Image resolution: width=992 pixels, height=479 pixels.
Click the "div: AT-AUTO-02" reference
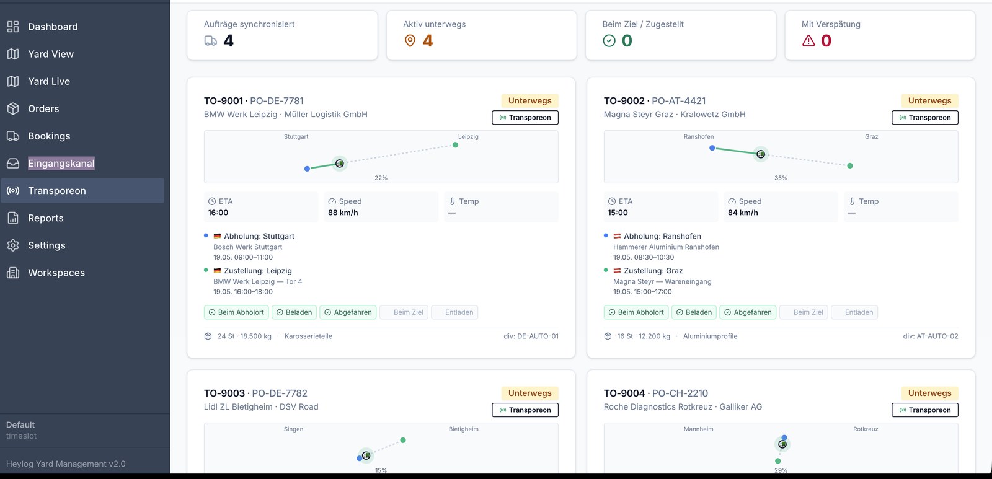(x=931, y=336)
